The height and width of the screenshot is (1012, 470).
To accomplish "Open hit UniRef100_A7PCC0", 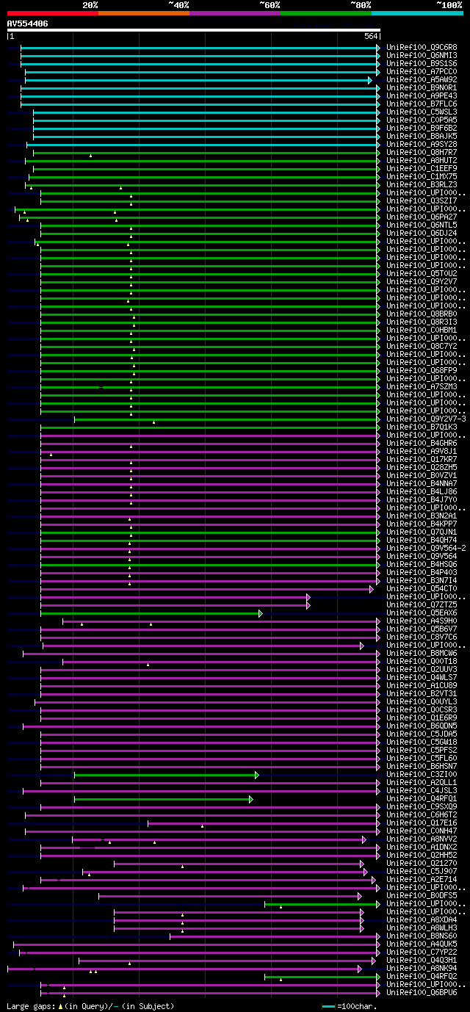I will coord(422,71).
